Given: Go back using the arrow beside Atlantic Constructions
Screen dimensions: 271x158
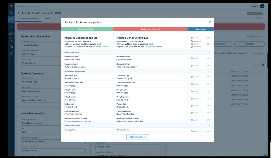Looking at the screenshot, I should [18, 13].
